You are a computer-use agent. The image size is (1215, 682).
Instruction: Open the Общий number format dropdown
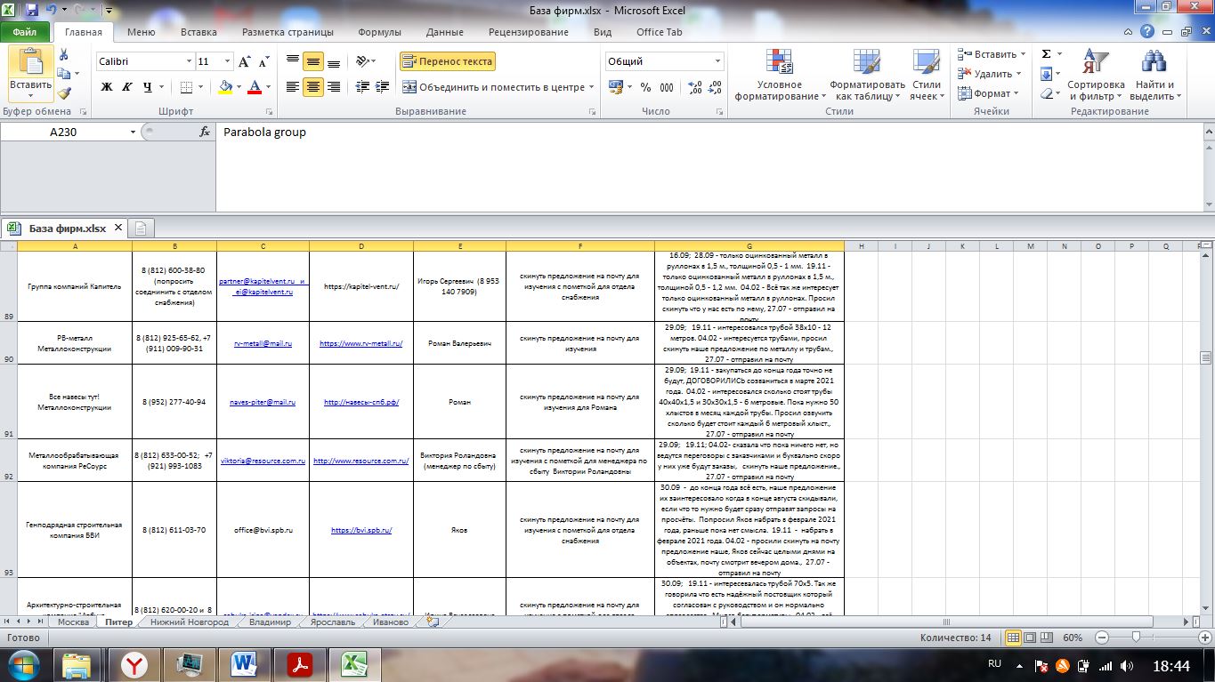click(717, 61)
